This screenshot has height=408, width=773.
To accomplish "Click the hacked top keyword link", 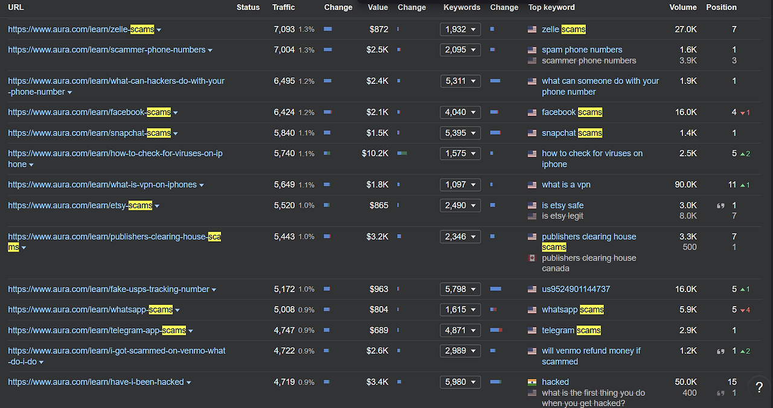I will (x=555, y=381).
